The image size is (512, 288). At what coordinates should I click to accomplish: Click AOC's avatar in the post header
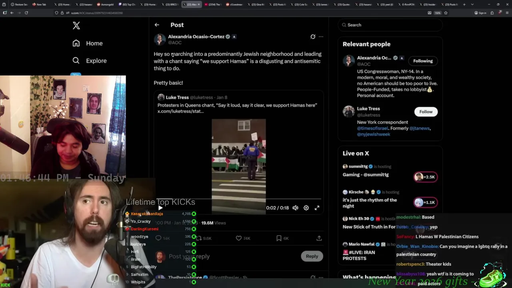160,39
